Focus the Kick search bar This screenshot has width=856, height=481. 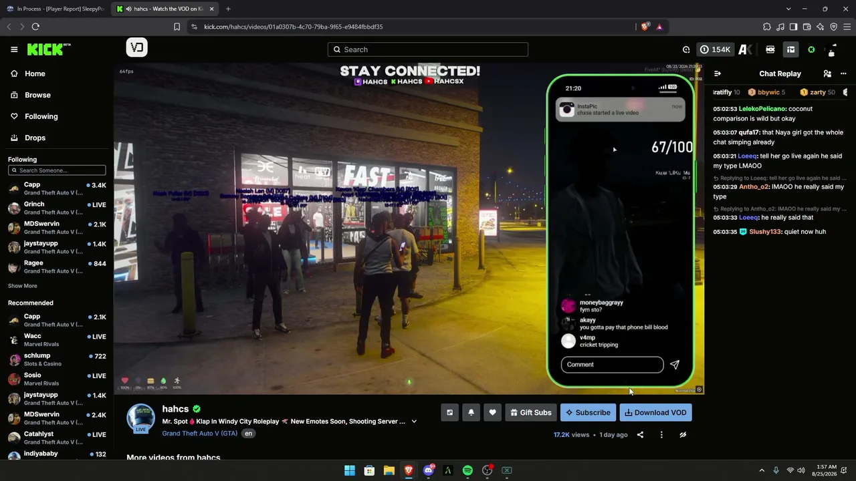(428, 49)
